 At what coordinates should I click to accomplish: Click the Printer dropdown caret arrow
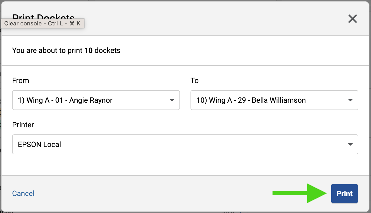click(350, 144)
